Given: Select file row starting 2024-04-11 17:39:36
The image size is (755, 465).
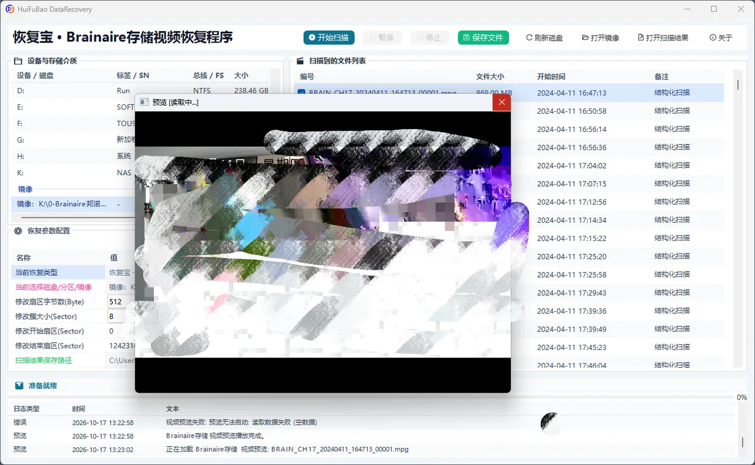Looking at the screenshot, I should tap(617, 311).
